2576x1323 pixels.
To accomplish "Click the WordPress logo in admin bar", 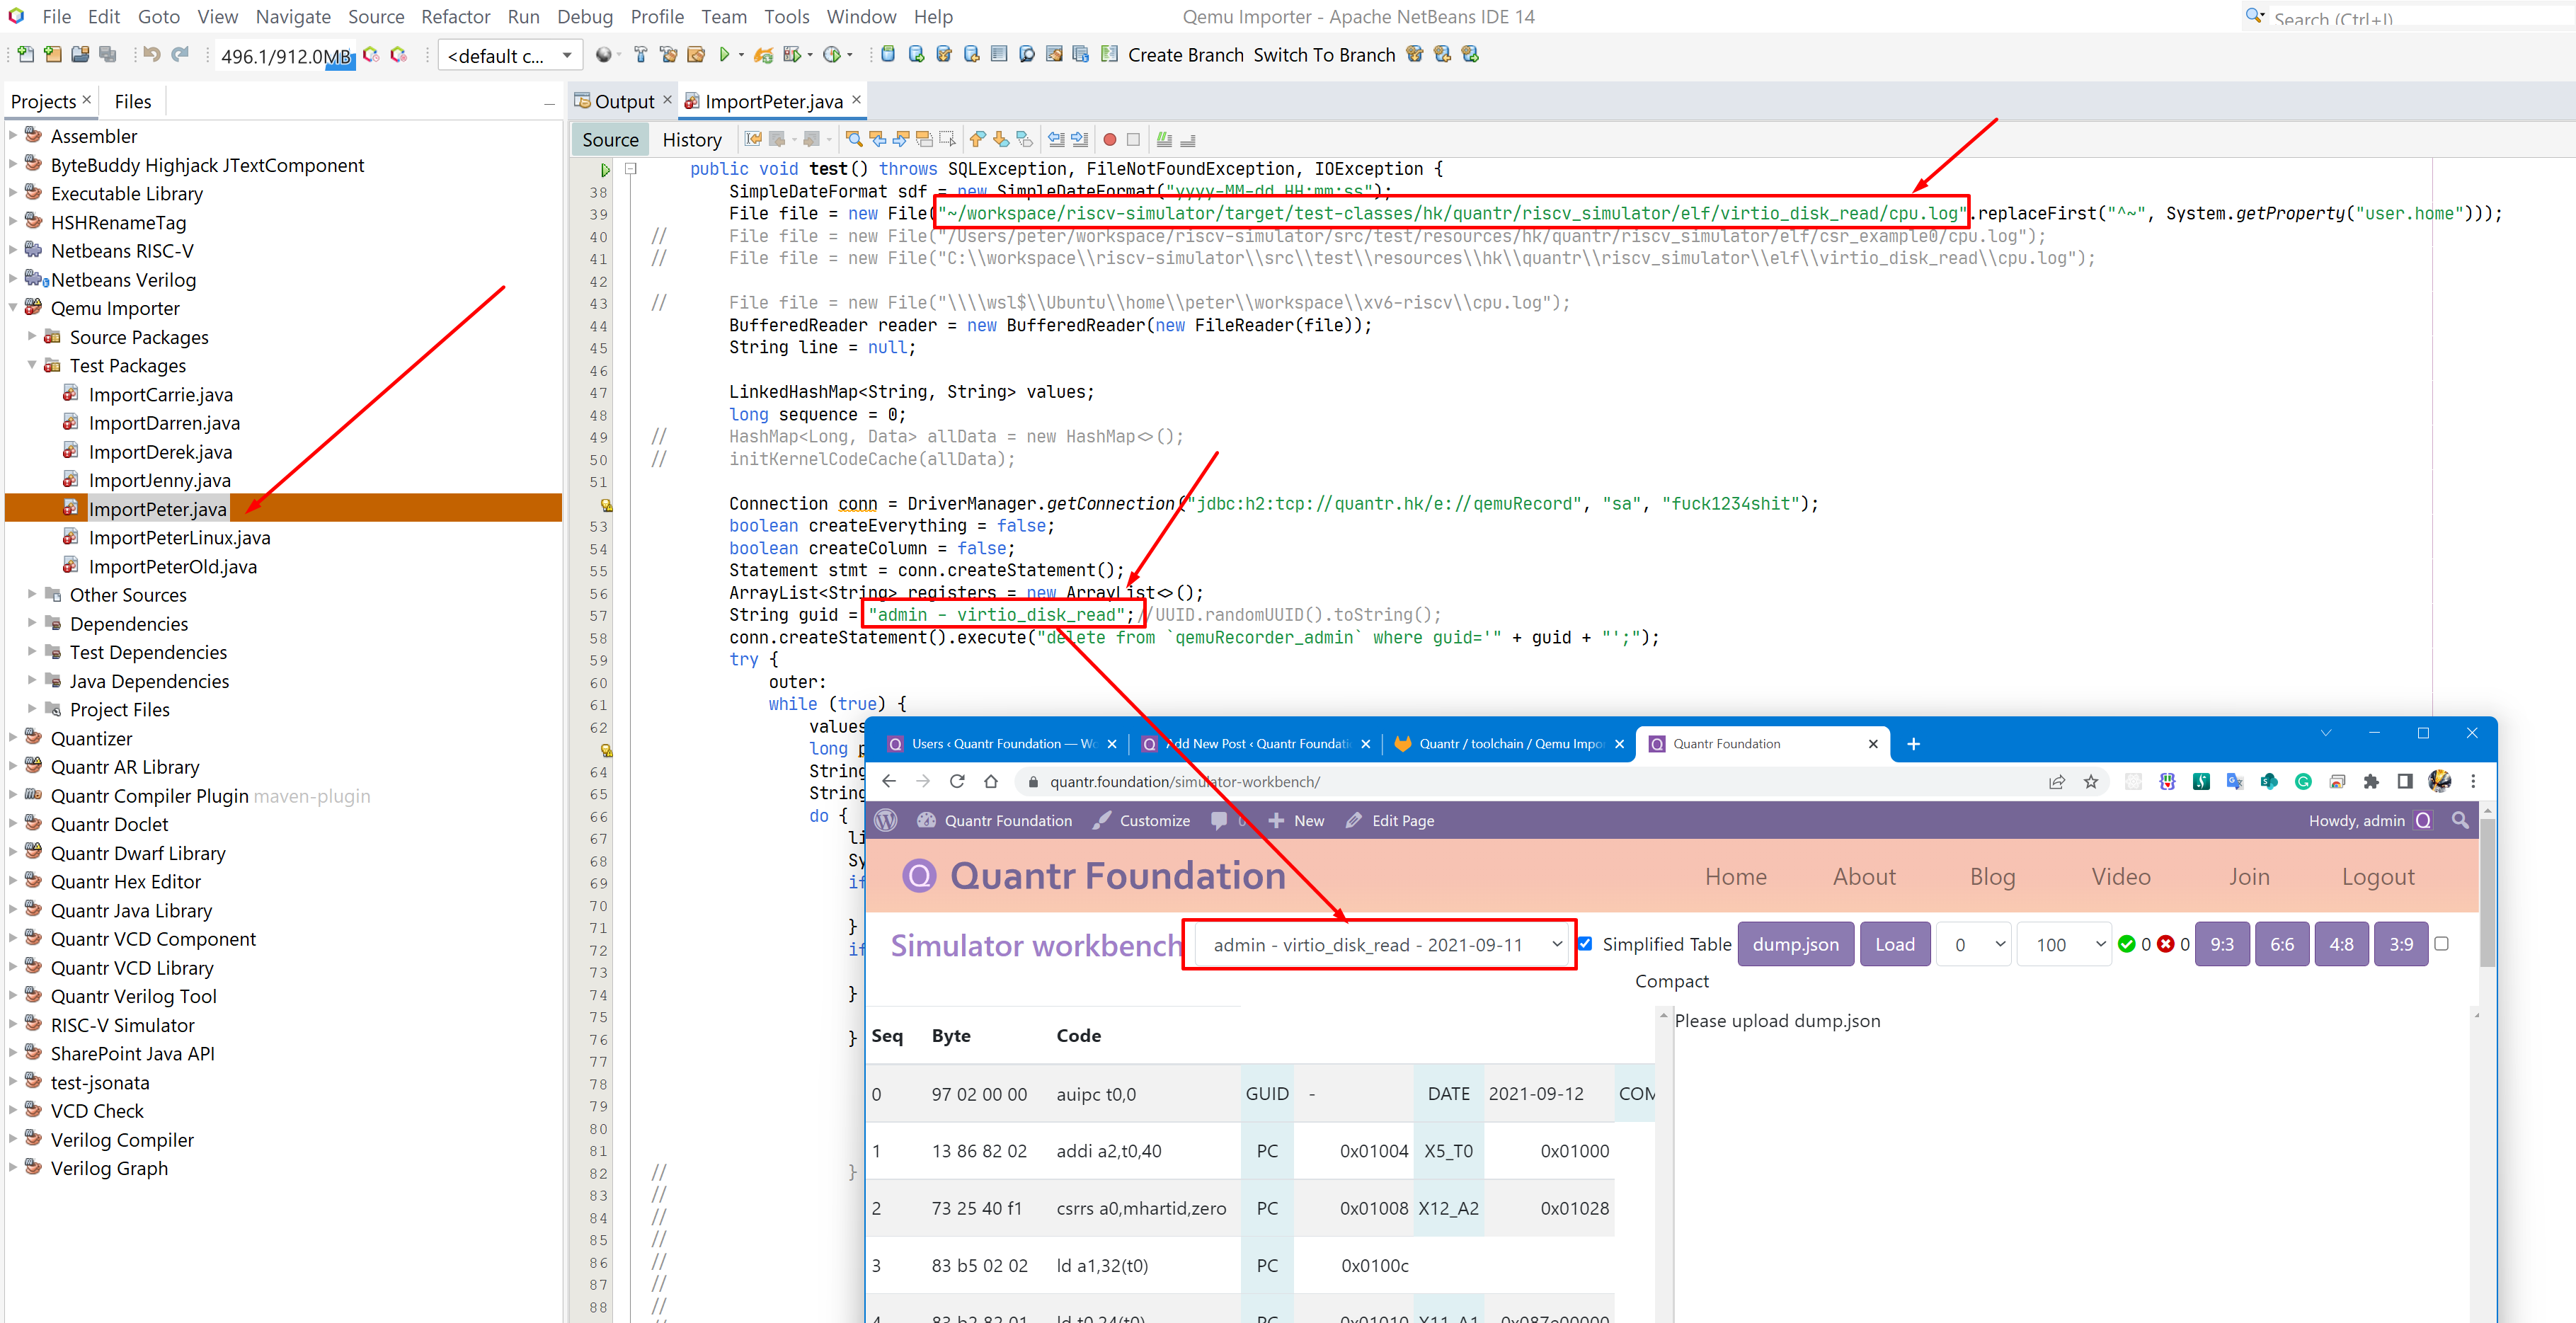I will pos(885,820).
